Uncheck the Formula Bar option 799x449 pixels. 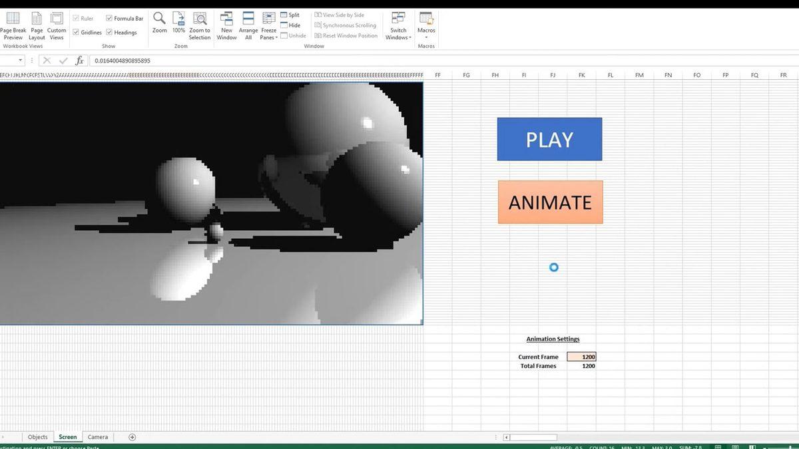point(109,18)
